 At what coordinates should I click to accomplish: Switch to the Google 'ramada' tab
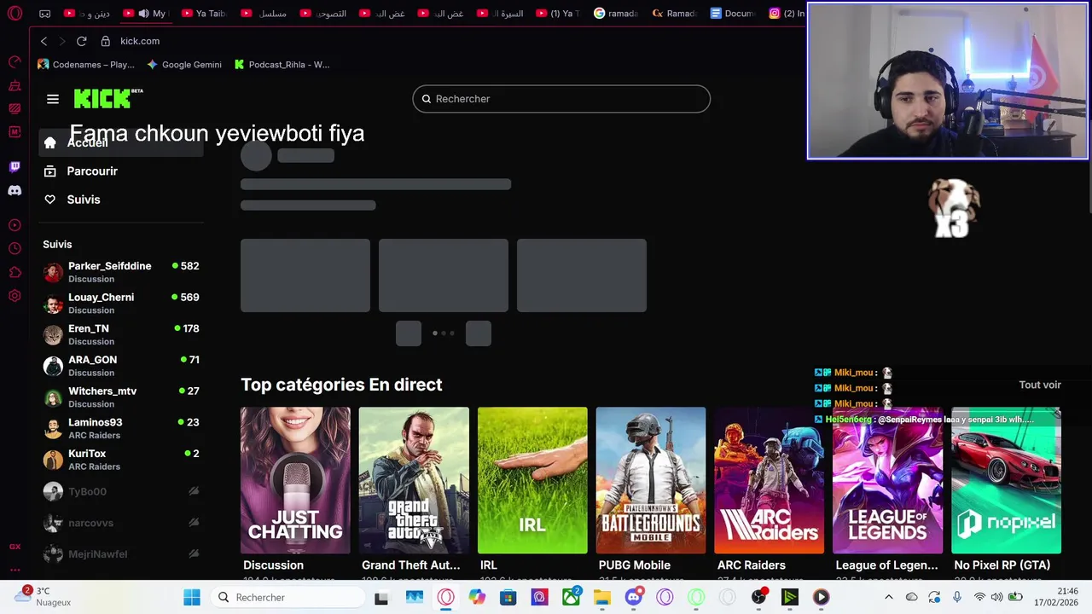(x=616, y=14)
